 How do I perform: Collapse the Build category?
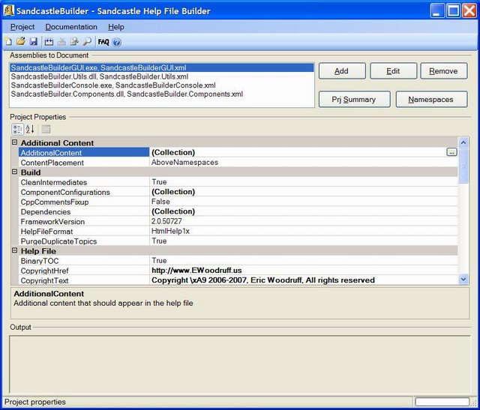pos(14,172)
